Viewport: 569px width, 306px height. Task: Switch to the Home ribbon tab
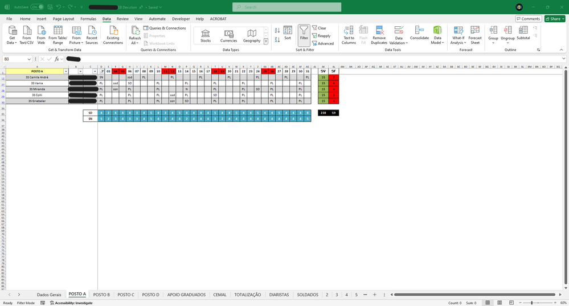click(25, 18)
